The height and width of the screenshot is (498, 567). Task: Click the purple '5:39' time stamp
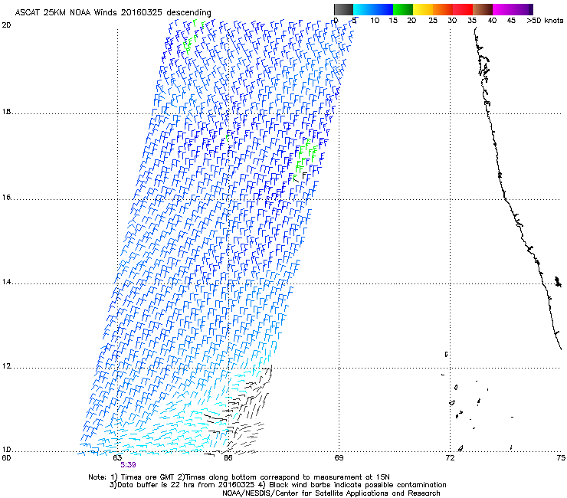[129, 465]
